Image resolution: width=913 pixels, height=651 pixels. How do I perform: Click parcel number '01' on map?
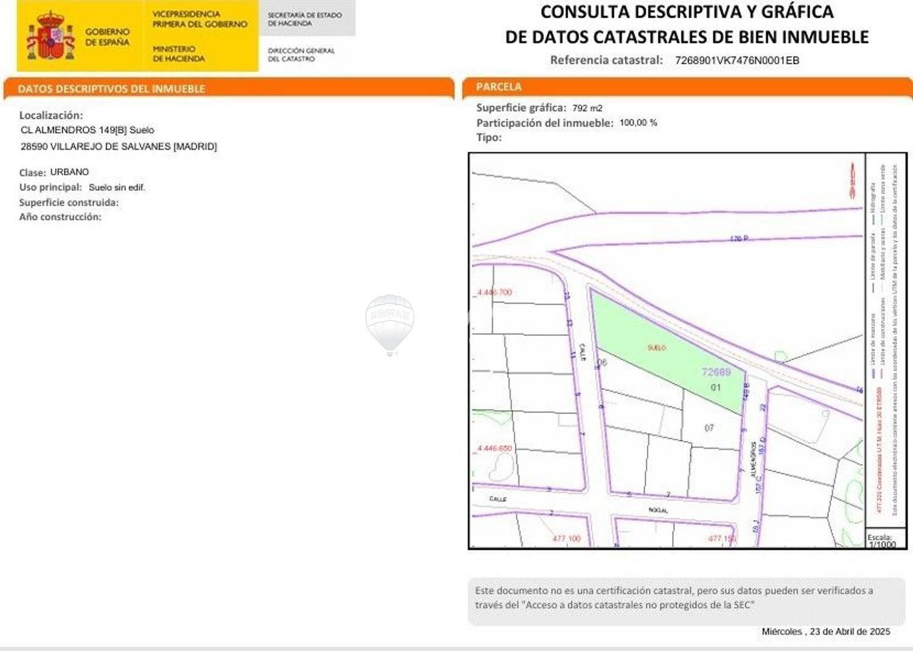point(715,387)
